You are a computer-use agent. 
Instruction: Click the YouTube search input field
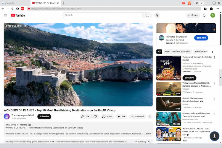click(x=102, y=15)
